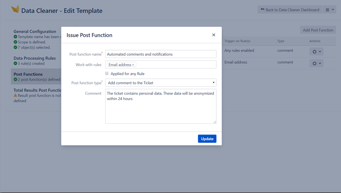The height and width of the screenshot is (193, 341).
Task: Click comment type in Any rules enabled row
Action: point(285,50)
